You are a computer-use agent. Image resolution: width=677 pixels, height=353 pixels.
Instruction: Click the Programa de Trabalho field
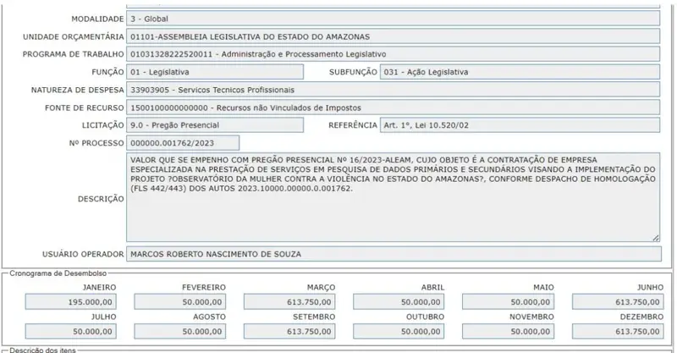(393, 55)
